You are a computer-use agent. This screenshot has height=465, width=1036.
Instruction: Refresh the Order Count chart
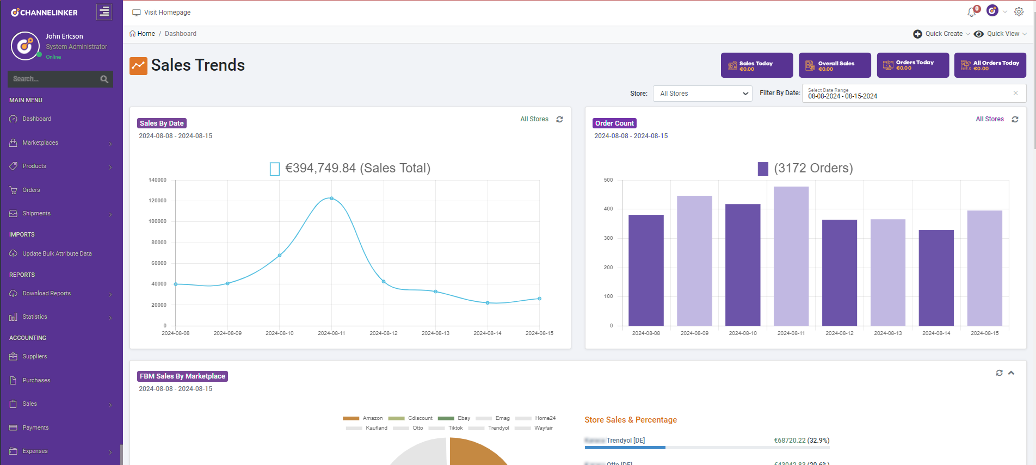1015,119
